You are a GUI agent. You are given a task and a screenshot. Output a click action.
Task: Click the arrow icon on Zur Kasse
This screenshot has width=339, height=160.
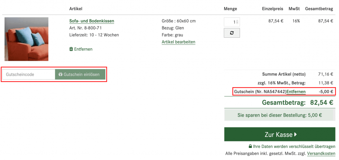295,134
